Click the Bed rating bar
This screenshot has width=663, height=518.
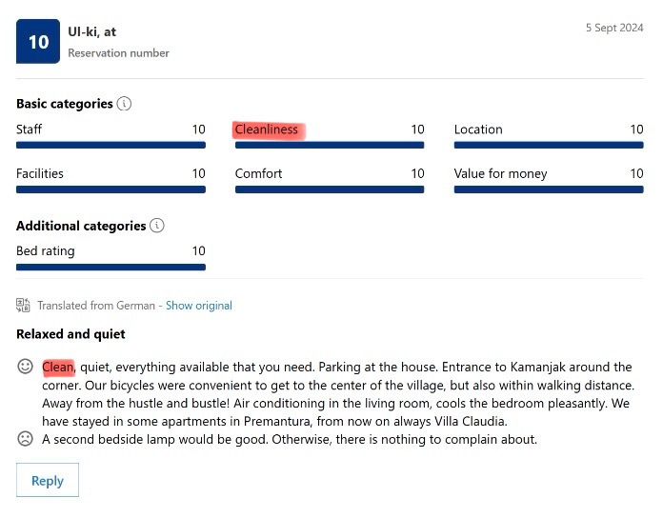110,267
